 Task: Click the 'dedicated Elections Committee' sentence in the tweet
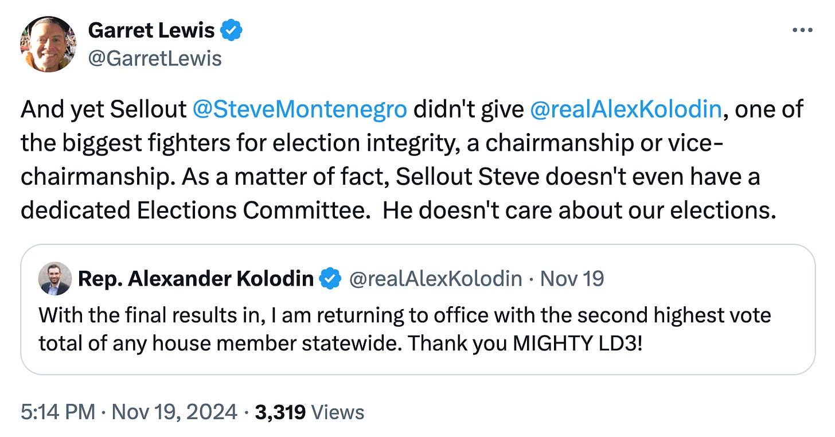click(195, 211)
